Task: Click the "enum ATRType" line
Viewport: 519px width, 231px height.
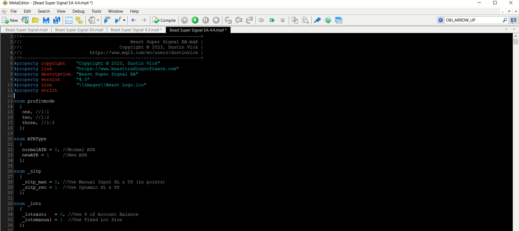Action: [x=30, y=139]
